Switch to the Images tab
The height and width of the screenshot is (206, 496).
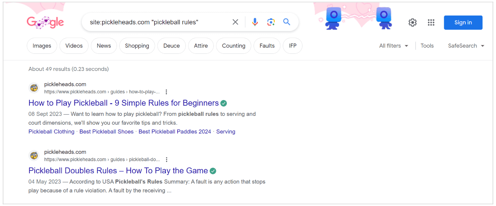click(42, 46)
